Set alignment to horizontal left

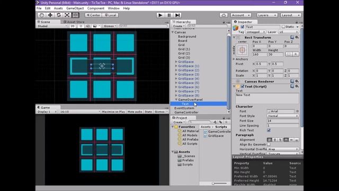(270, 140)
